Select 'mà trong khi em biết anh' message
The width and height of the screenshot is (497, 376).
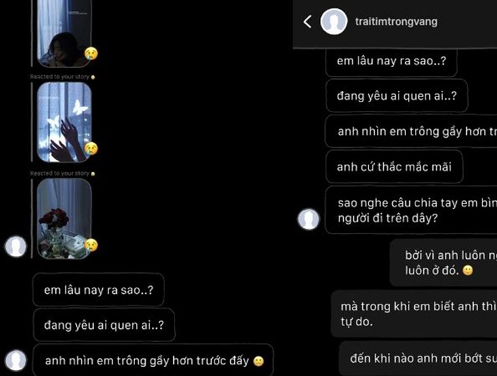click(414, 314)
